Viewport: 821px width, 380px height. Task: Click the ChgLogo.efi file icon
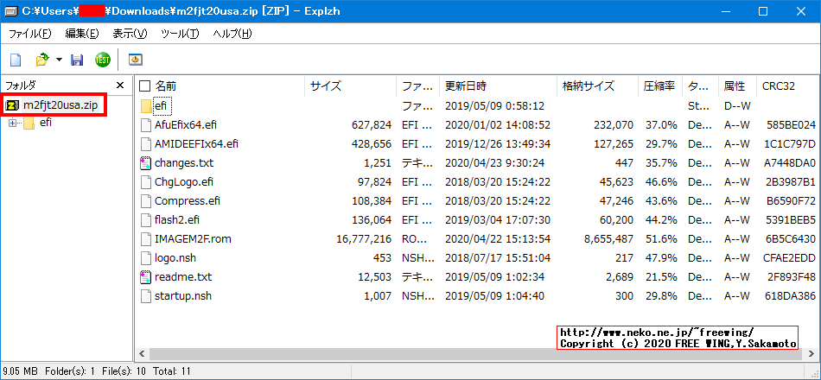tap(146, 182)
